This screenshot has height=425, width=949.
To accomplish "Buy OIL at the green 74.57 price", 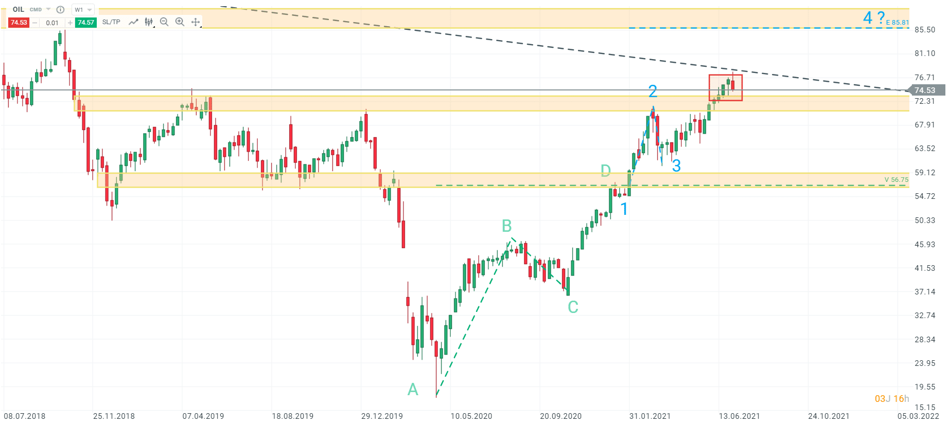I will [86, 23].
